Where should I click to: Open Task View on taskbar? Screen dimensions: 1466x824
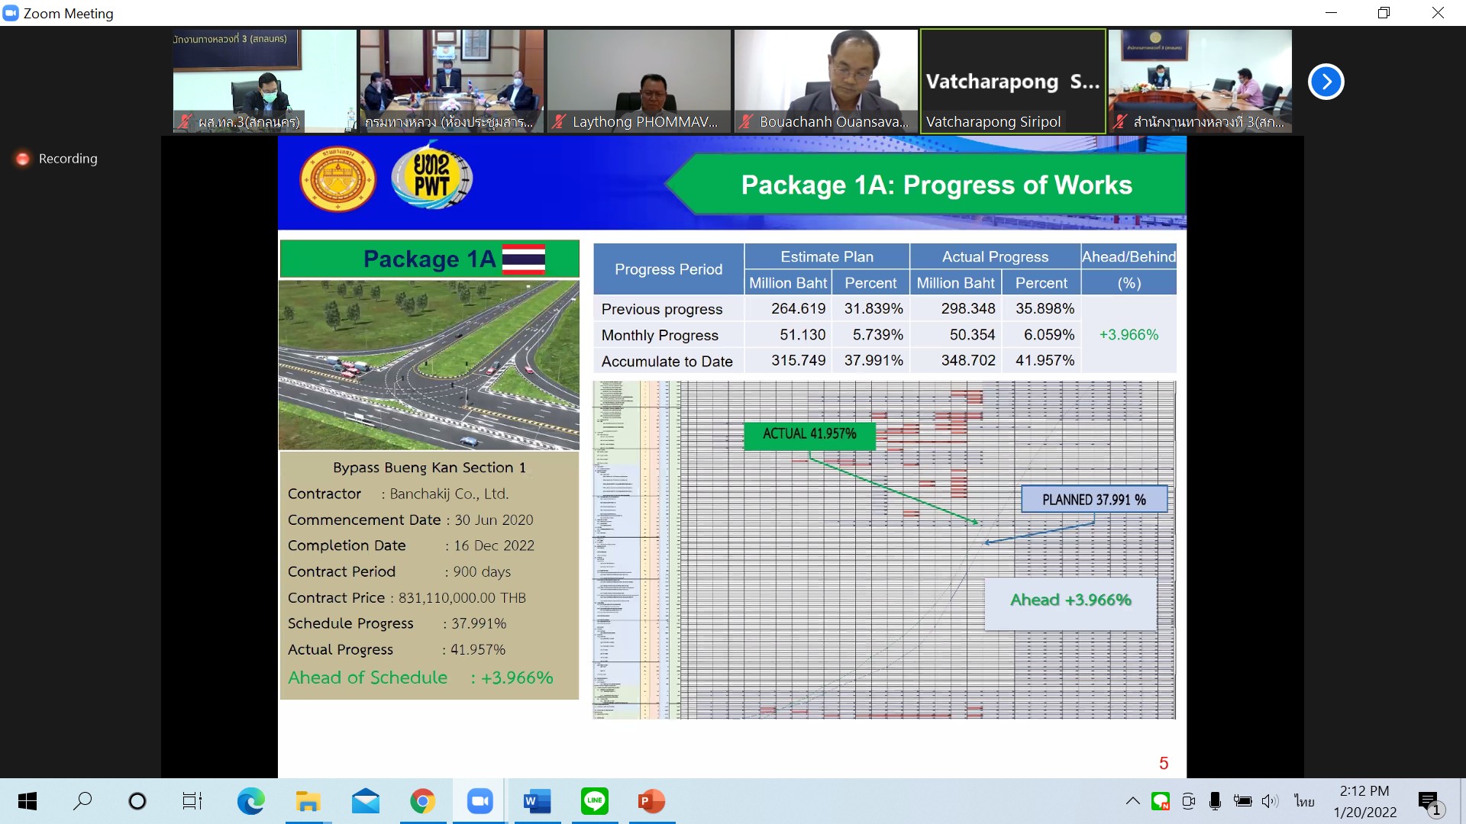click(x=192, y=801)
